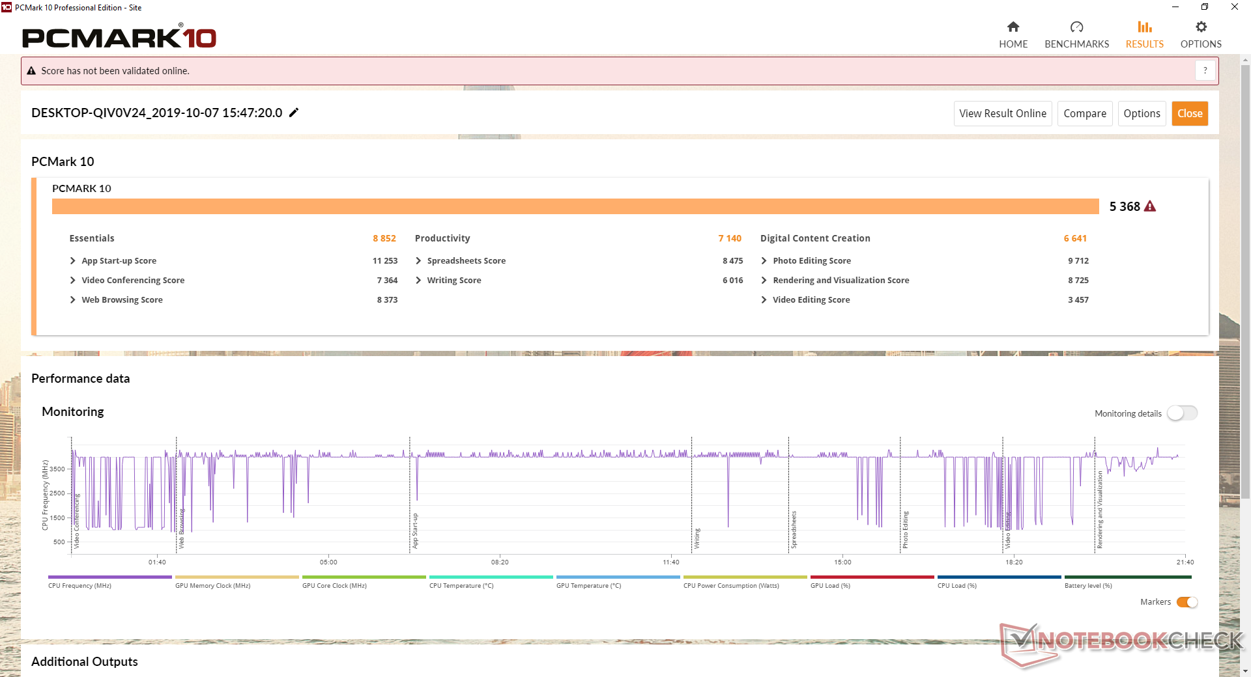Select the GPU Memory Clock (MHz) legend
Viewport: 1251px width, 677px height.
[x=237, y=582]
